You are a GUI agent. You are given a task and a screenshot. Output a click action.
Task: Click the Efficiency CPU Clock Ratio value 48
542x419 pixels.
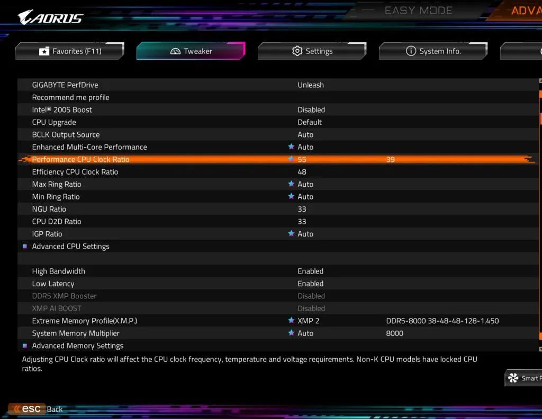point(302,172)
